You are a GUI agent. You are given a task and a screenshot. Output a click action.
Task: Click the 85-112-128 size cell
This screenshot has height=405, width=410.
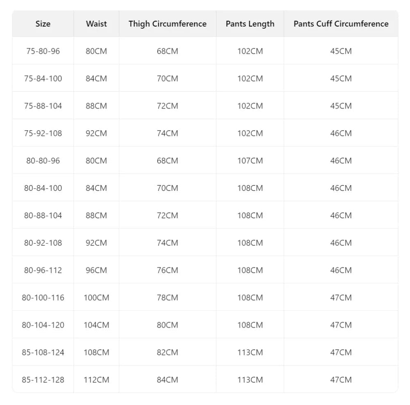43,380
